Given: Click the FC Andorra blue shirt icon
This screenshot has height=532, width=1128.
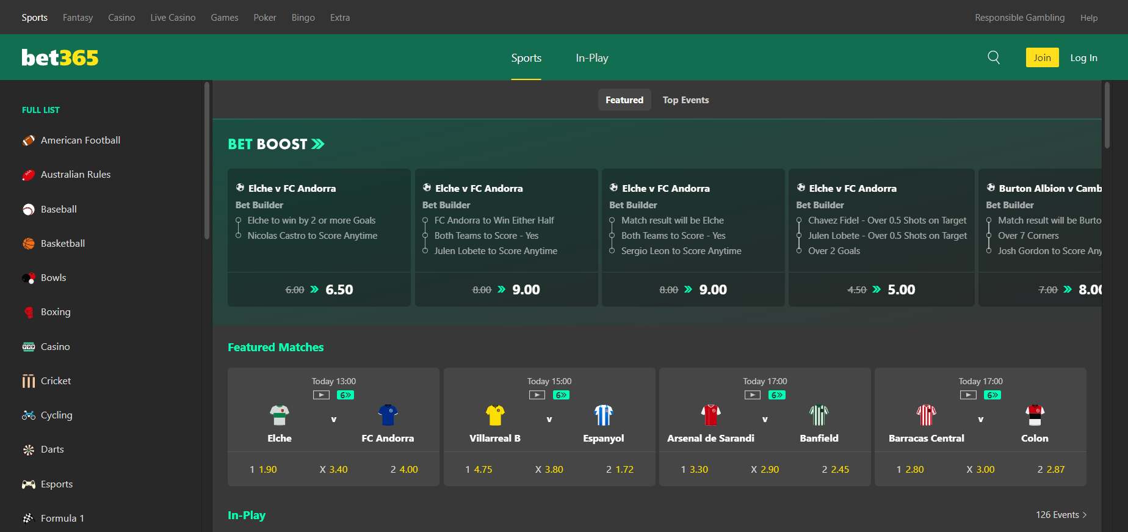Looking at the screenshot, I should 388,415.
